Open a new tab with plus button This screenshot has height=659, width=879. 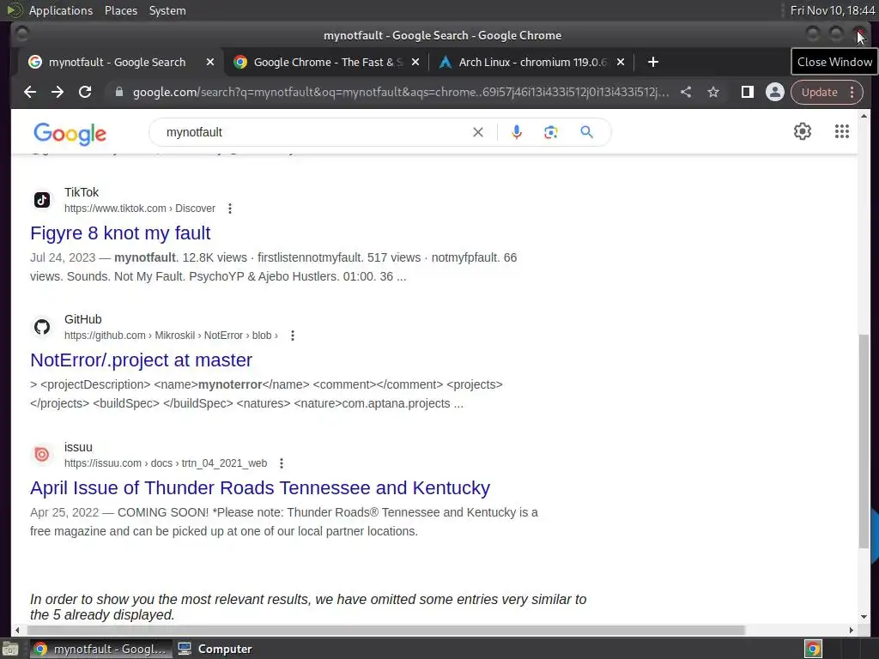point(653,62)
